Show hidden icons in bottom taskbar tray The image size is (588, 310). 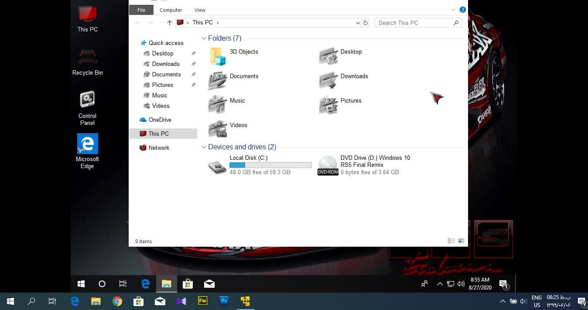503,301
